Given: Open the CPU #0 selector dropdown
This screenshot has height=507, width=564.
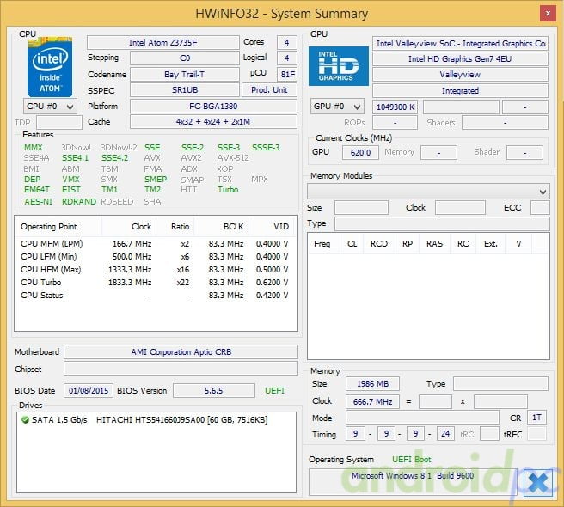Looking at the screenshot, I should click(50, 106).
